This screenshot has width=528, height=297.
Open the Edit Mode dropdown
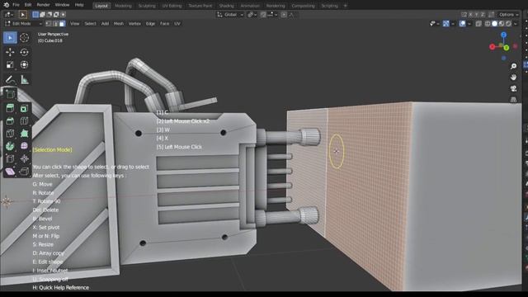click(23, 24)
